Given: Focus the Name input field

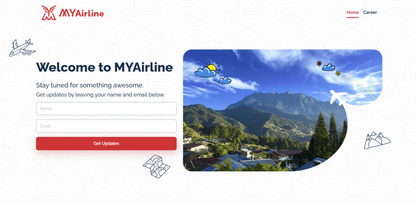Looking at the screenshot, I should tap(106, 109).
